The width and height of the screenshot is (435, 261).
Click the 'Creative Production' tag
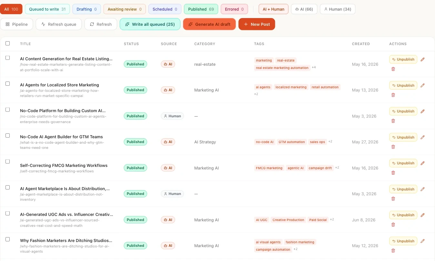[288, 220]
